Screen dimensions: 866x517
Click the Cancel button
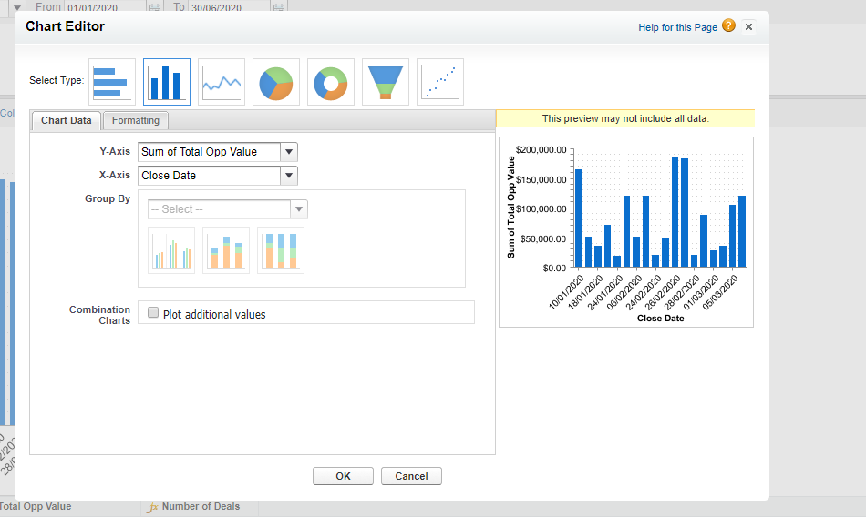coord(411,476)
